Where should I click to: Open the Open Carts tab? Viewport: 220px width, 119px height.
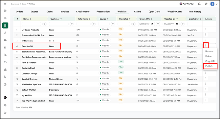154,11
